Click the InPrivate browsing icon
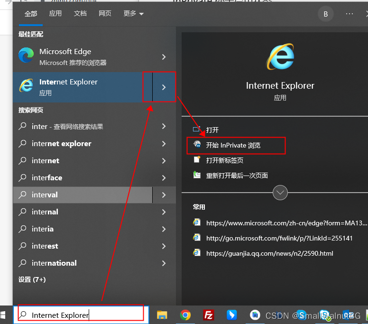This screenshot has width=368, height=324. [197, 144]
